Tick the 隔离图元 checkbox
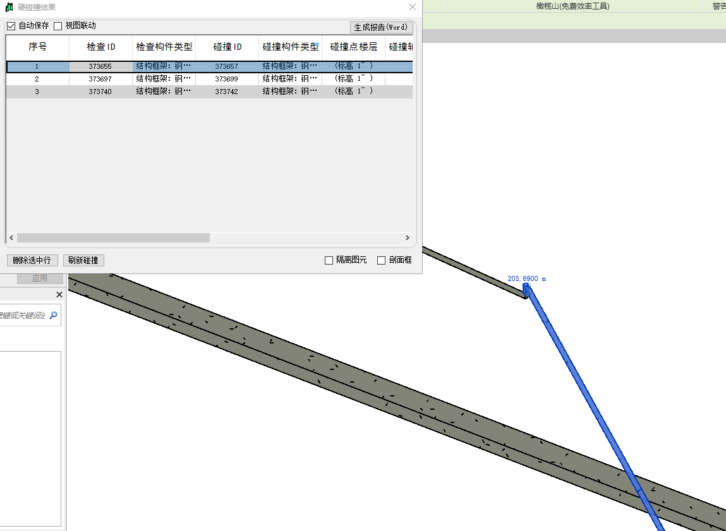The image size is (726, 531). coord(329,260)
